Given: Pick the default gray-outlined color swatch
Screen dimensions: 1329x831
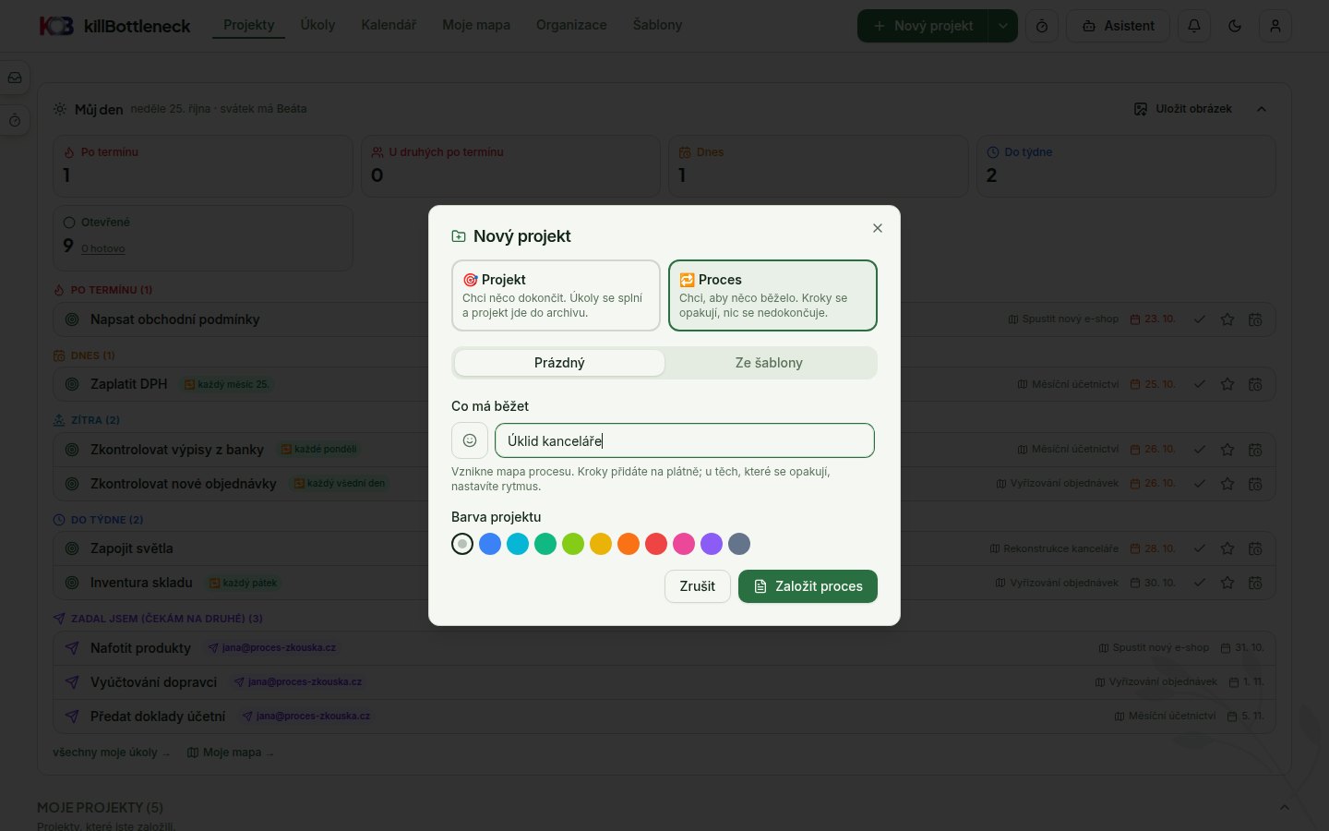Looking at the screenshot, I should (462, 544).
